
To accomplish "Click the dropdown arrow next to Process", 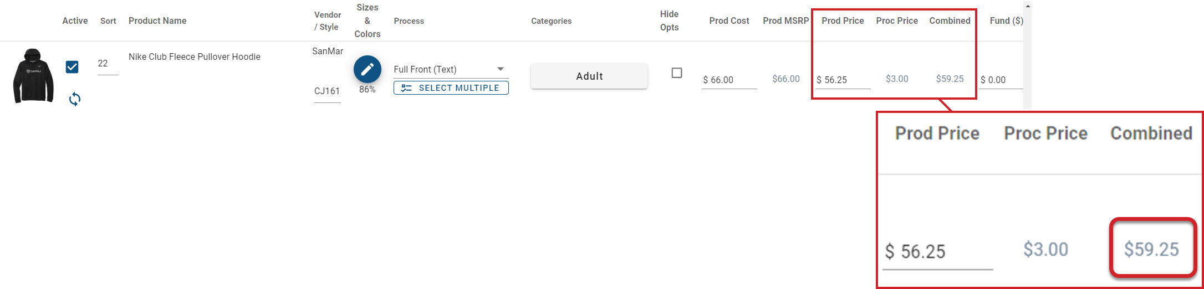I will click(501, 69).
